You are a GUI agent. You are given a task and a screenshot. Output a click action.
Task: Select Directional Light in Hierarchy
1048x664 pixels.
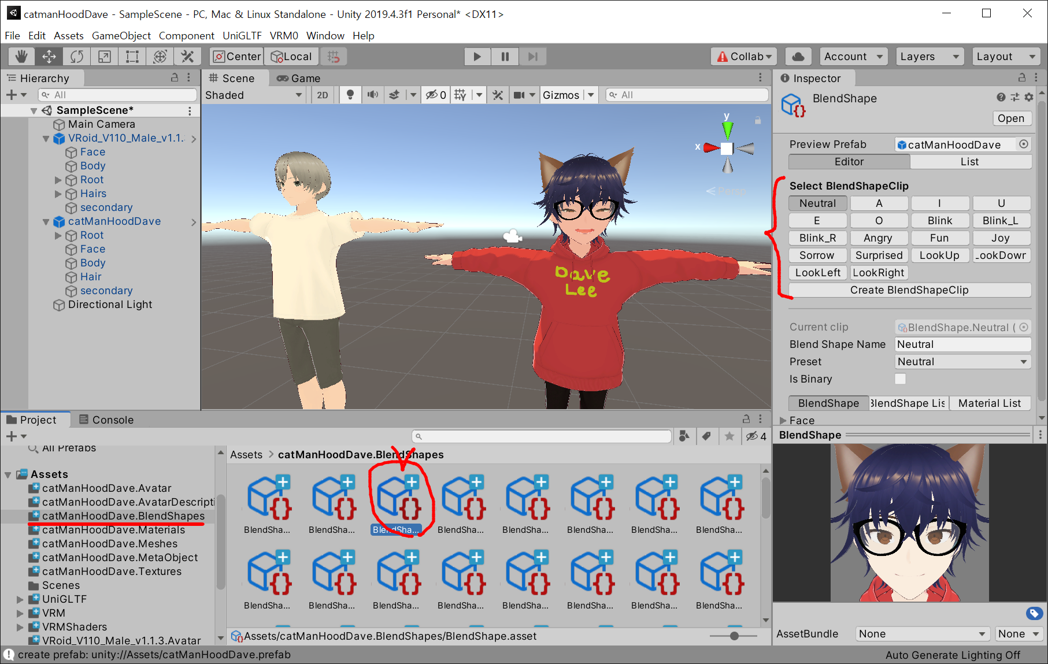[x=110, y=305]
